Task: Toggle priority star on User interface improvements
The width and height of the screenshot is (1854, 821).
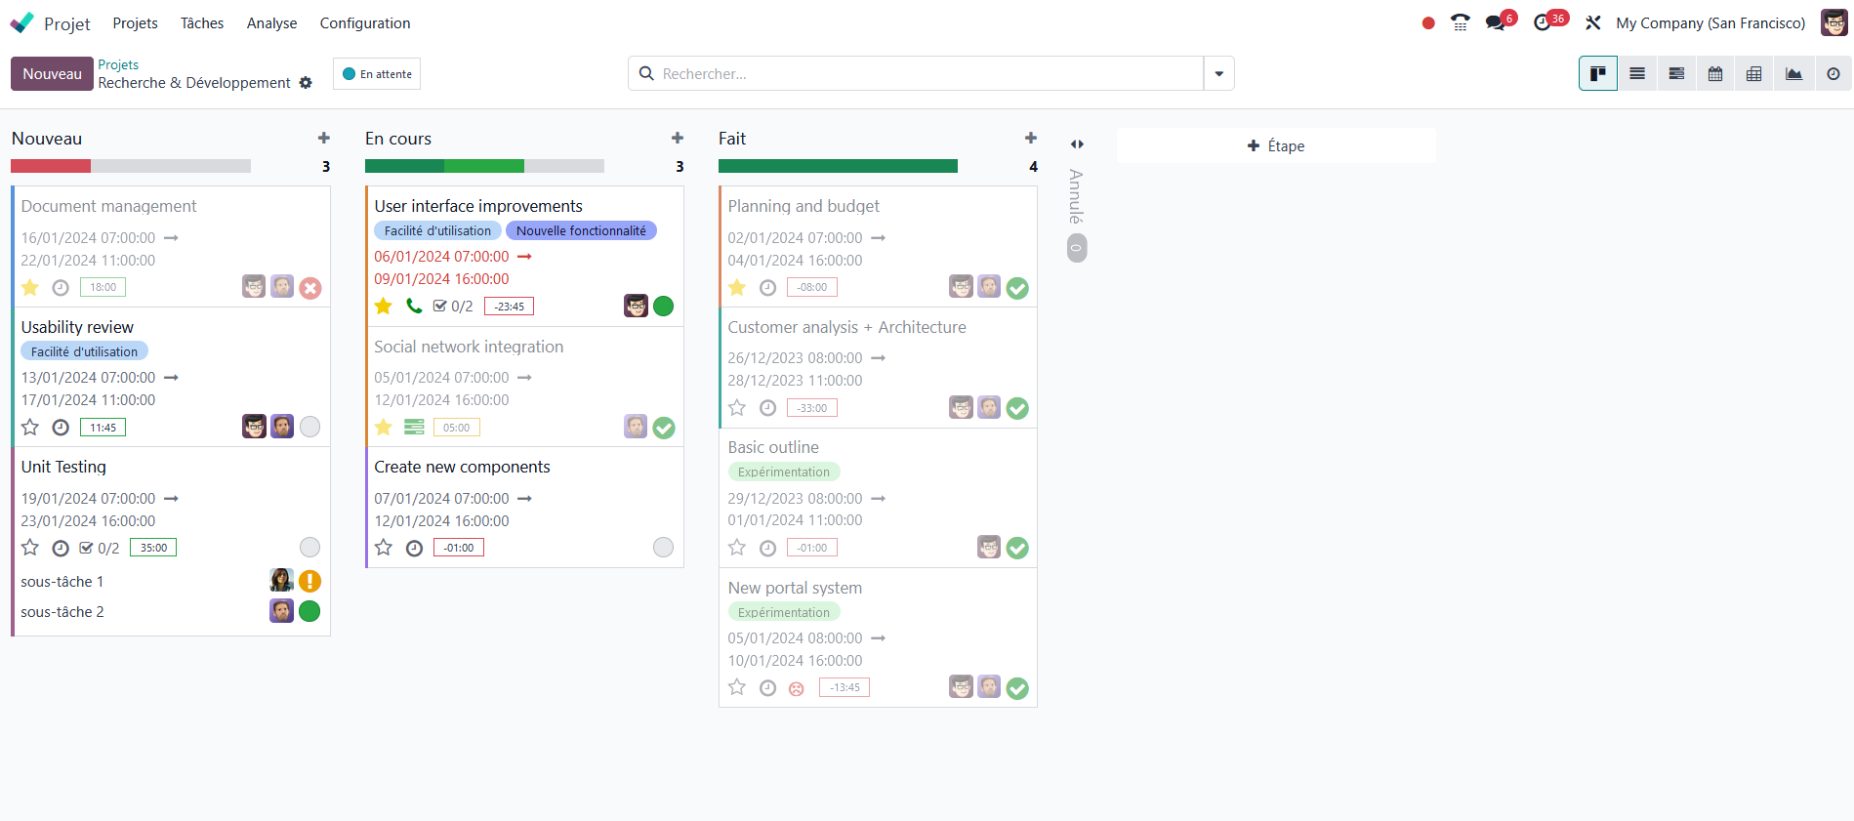Action: coord(384,306)
